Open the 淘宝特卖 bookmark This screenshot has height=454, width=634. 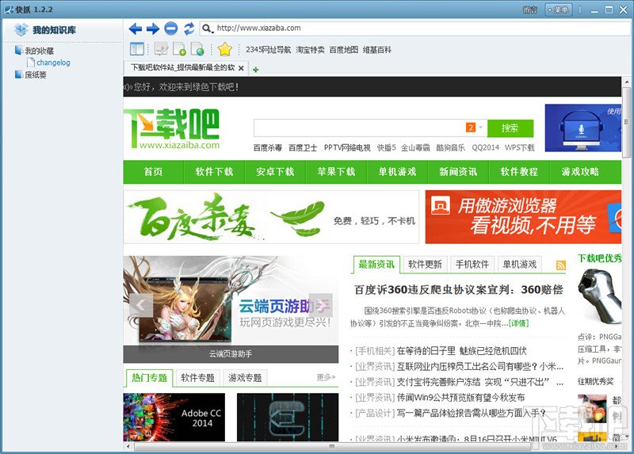click(310, 50)
